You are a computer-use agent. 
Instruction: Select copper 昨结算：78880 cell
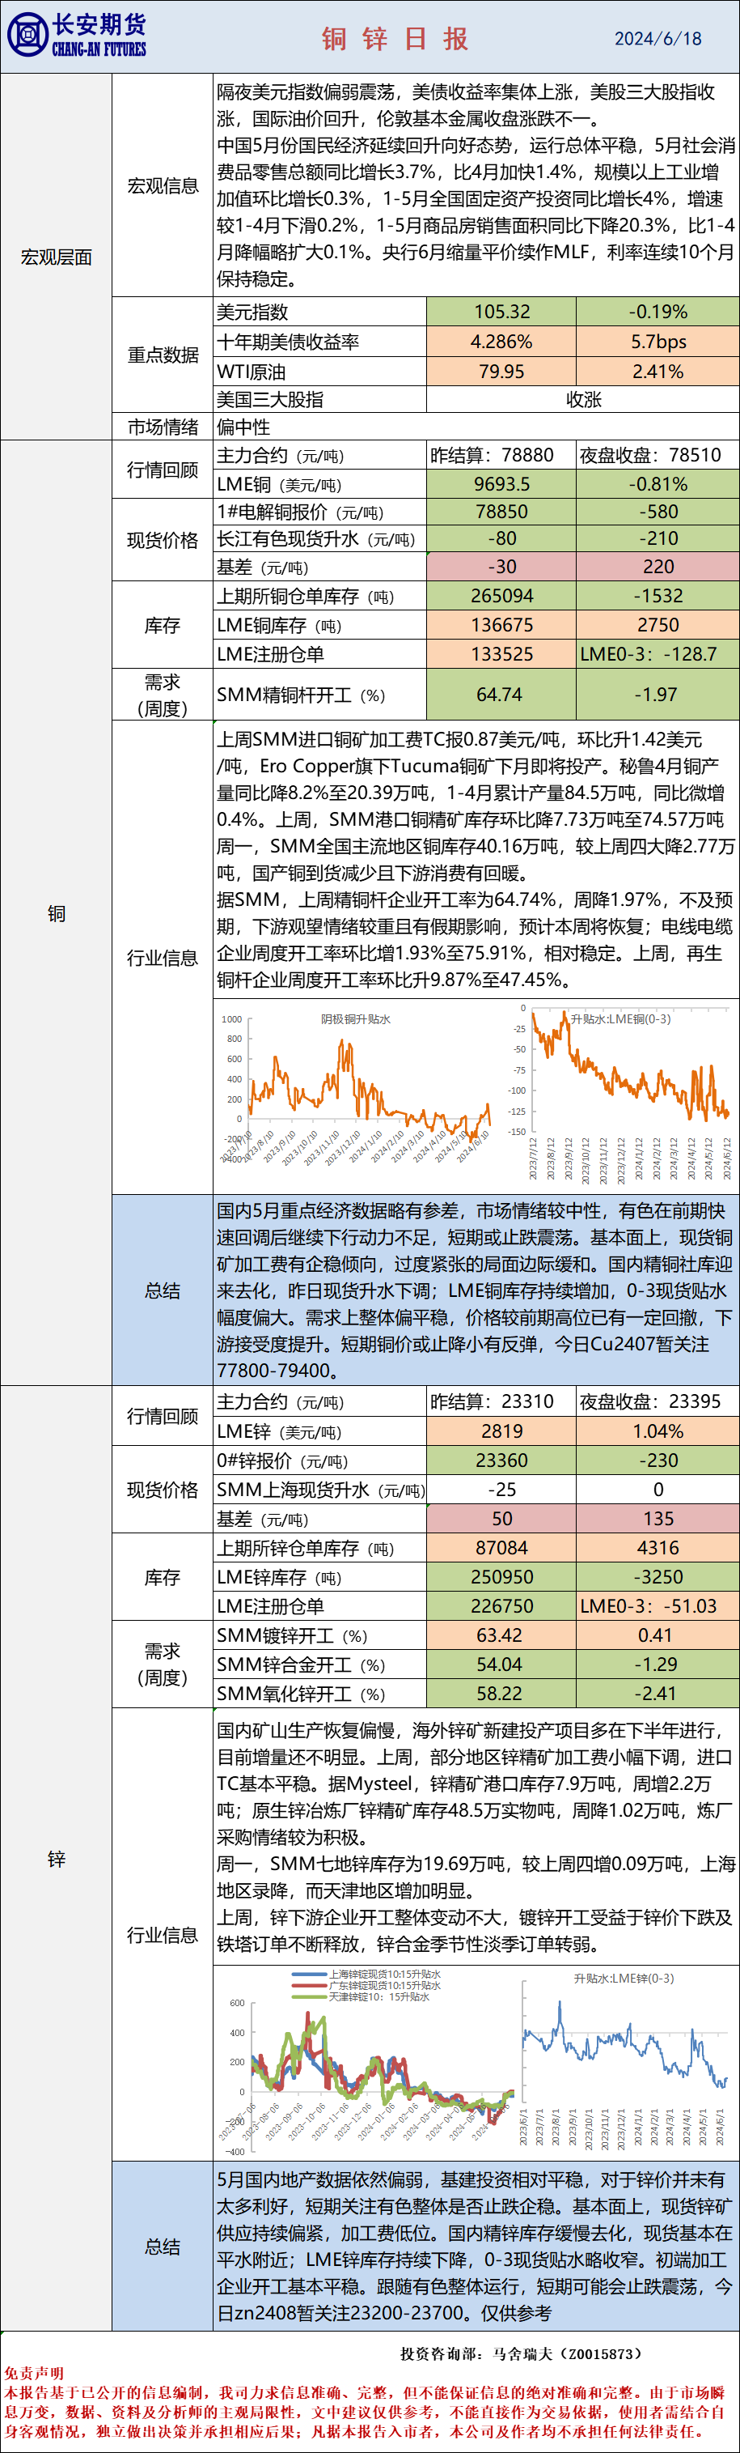[x=501, y=455]
